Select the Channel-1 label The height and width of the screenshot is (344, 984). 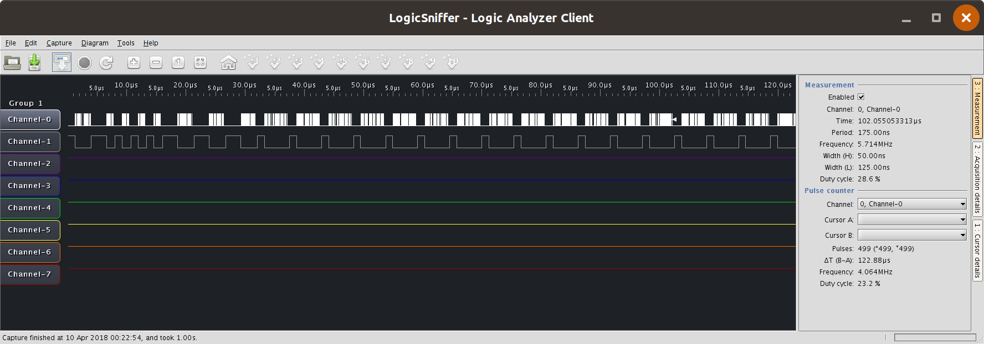[x=30, y=142]
